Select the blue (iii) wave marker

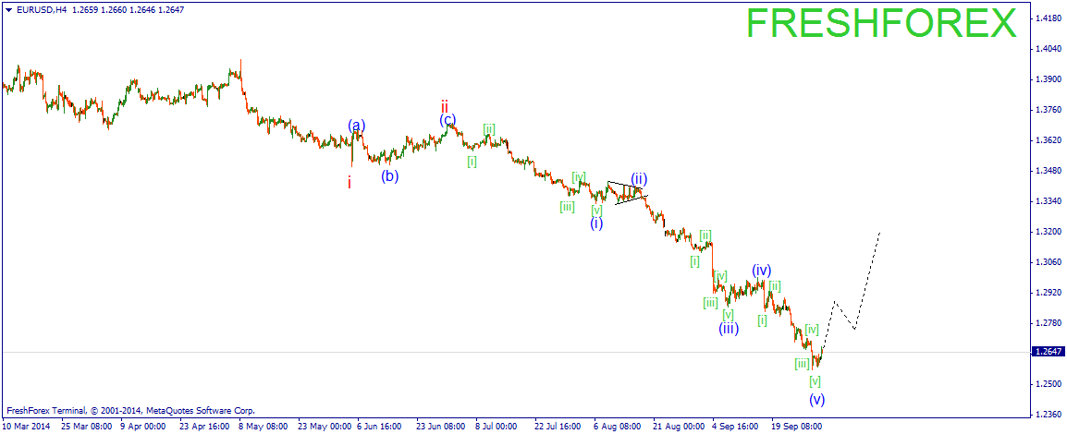point(729,328)
